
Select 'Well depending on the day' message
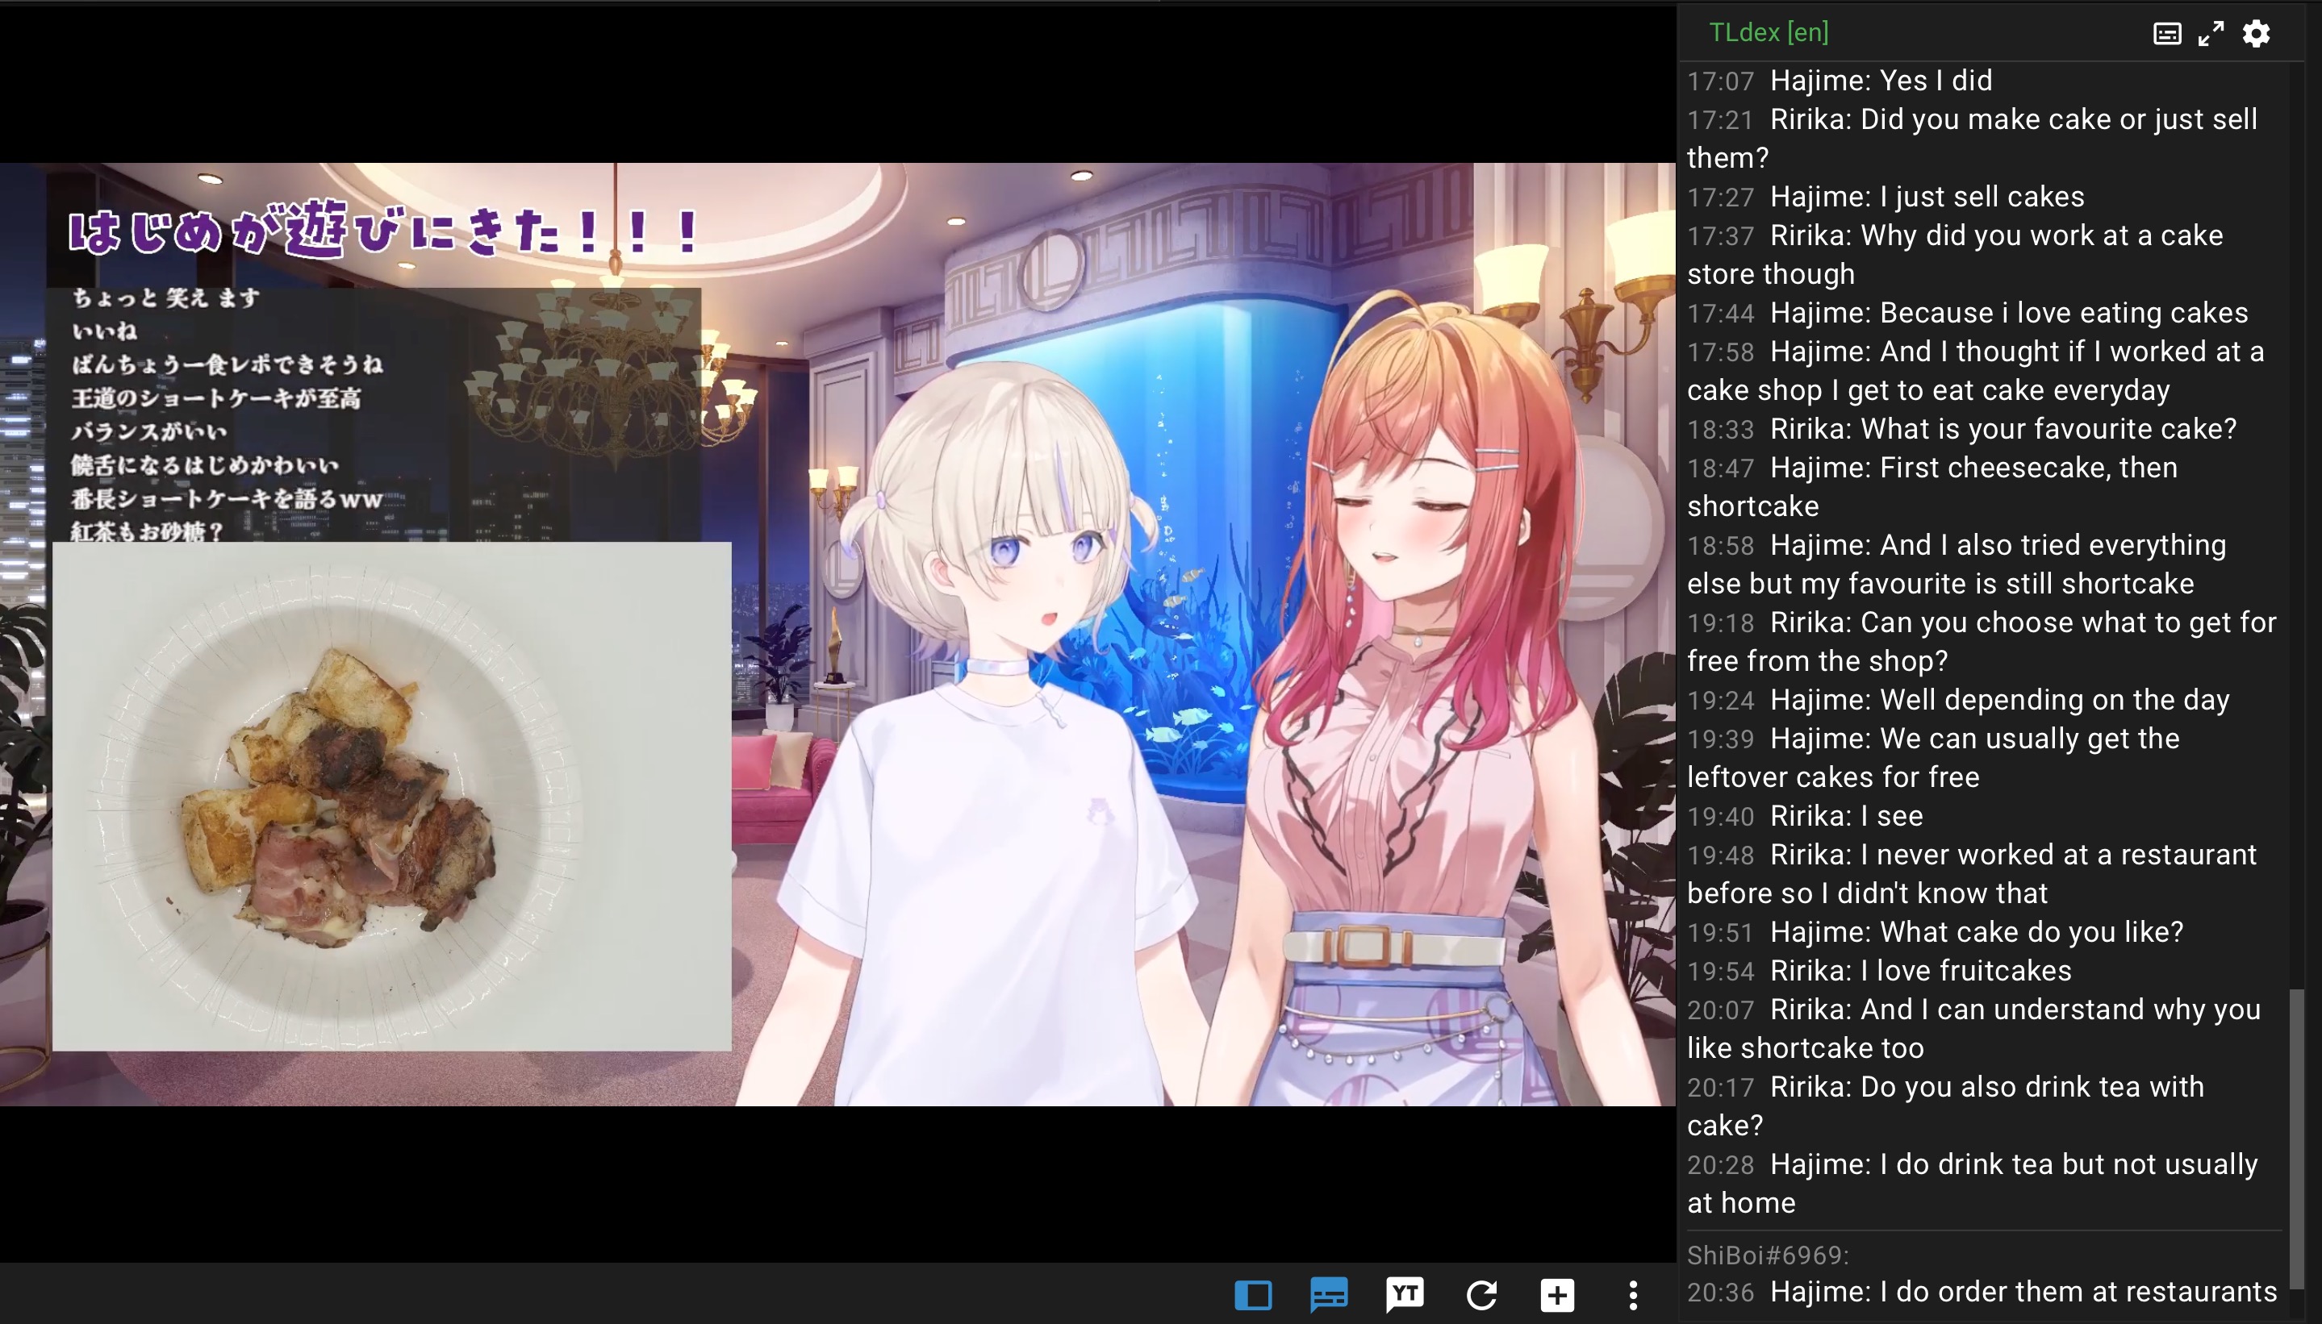2000,699
